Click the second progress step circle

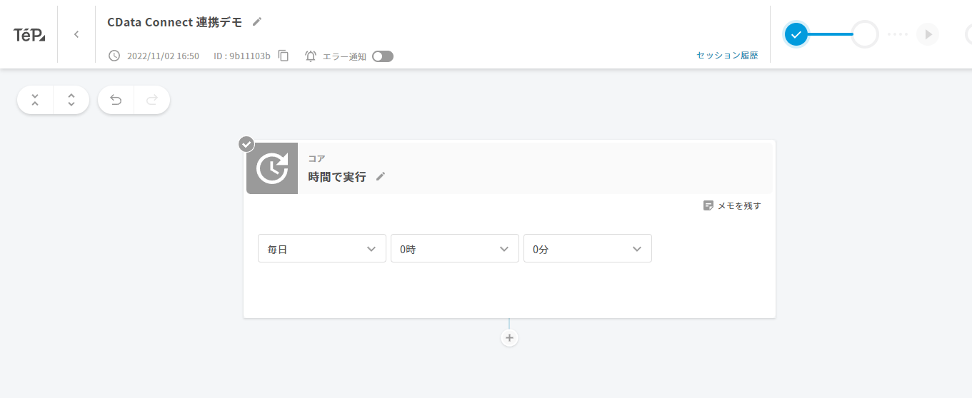tap(865, 34)
